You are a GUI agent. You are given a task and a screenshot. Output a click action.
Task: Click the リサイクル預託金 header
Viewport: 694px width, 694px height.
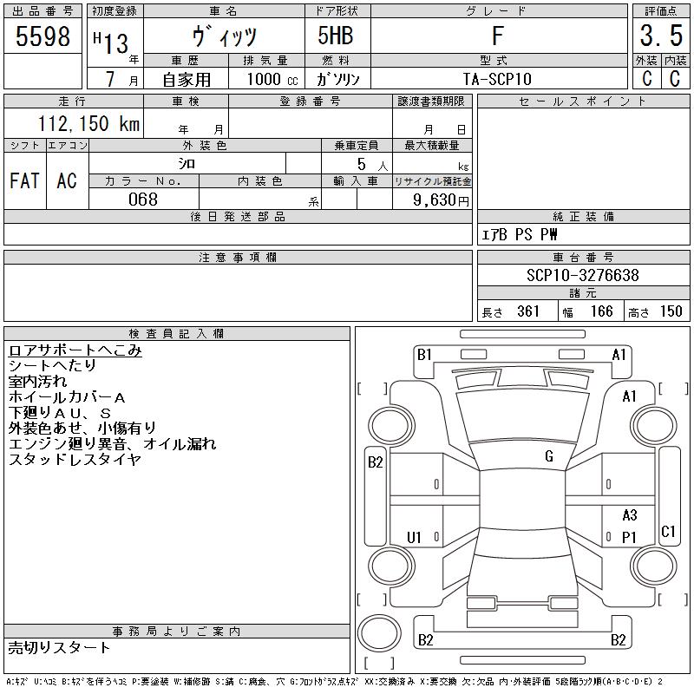point(432,181)
